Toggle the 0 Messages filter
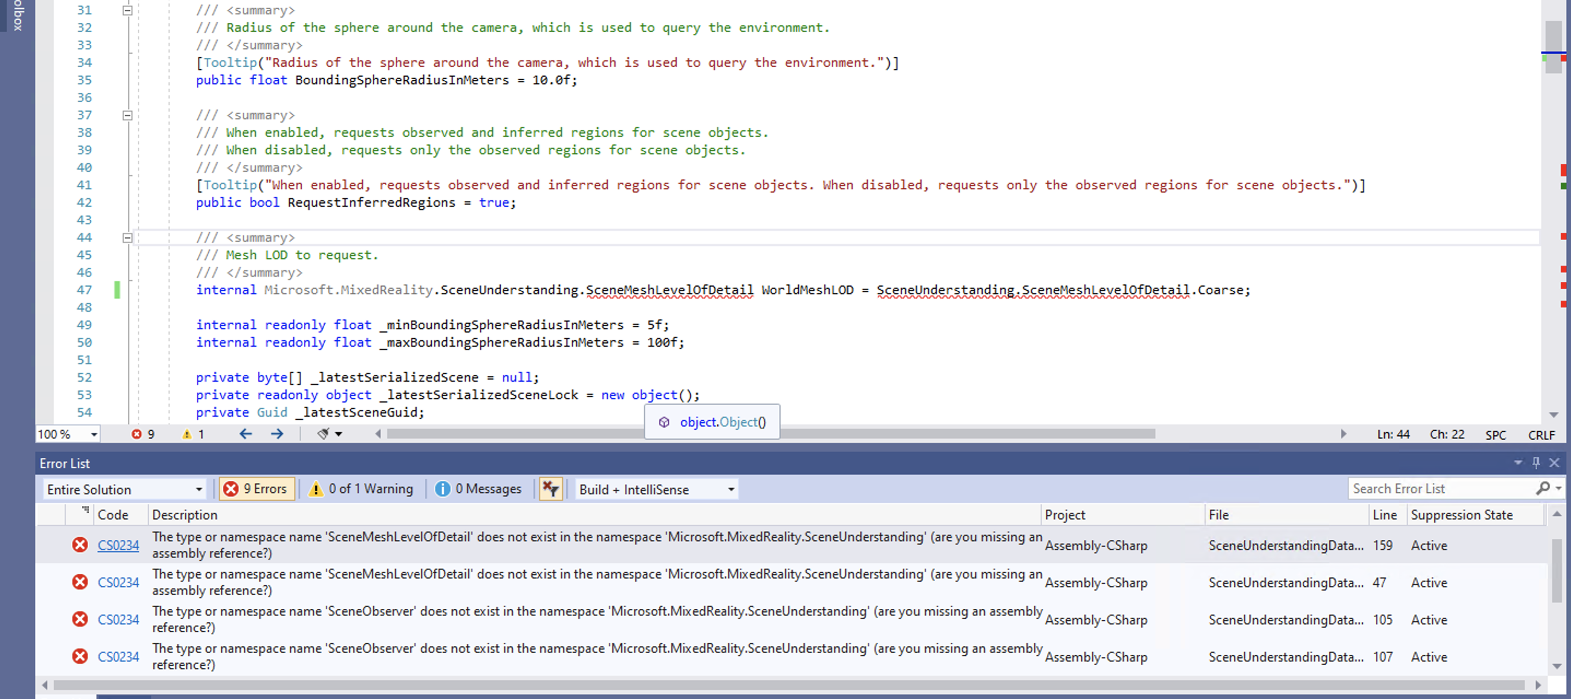 click(479, 488)
